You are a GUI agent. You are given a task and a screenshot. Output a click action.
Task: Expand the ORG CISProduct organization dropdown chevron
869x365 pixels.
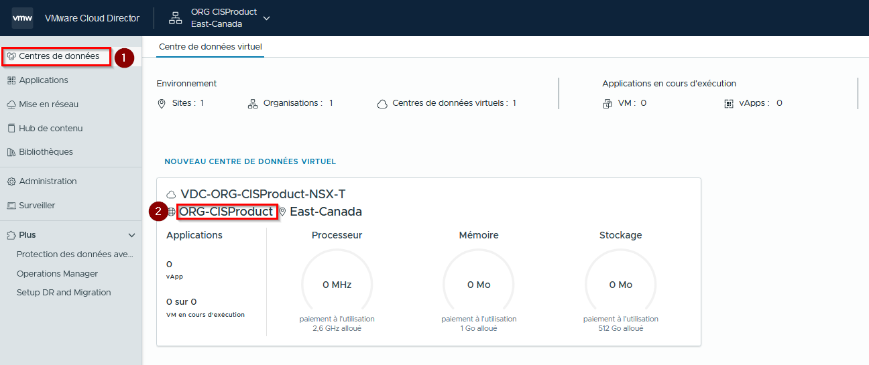267,18
